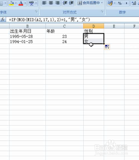This screenshot has height=160, width=139.
Task: Click the fx insert function button
Action: 3,20
